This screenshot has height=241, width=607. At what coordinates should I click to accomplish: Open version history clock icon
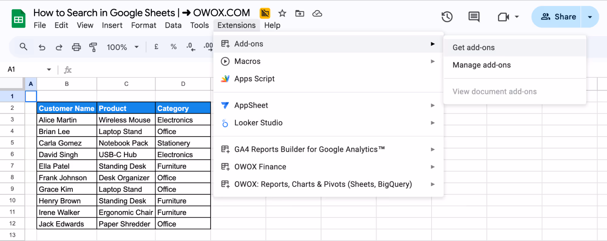[447, 17]
